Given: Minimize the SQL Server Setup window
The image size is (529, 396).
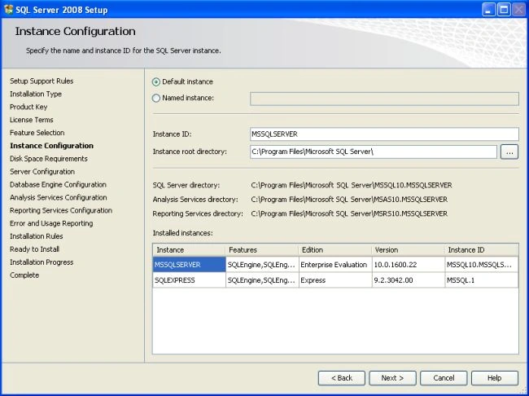Looking at the screenshot, I should click(488, 10).
